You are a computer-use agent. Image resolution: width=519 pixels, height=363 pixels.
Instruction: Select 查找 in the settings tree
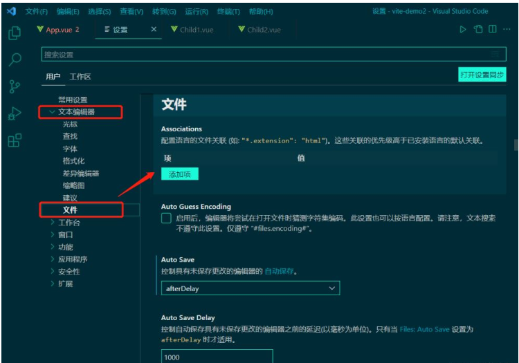[x=70, y=136]
